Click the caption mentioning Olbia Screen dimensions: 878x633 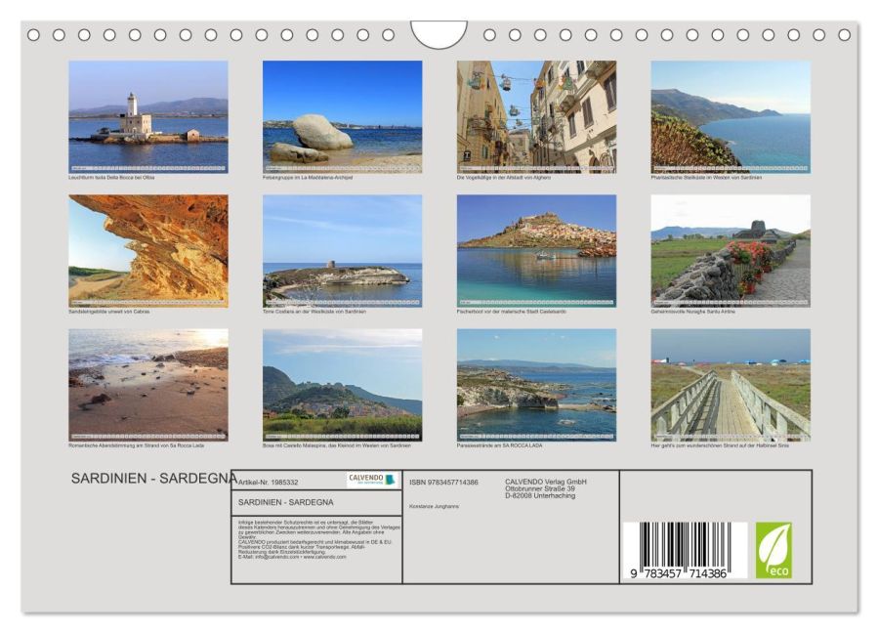pyautogui.click(x=111, y=178)
